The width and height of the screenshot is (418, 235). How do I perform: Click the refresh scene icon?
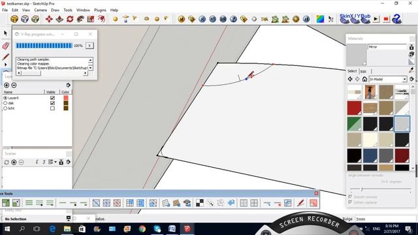click(7, 163)
